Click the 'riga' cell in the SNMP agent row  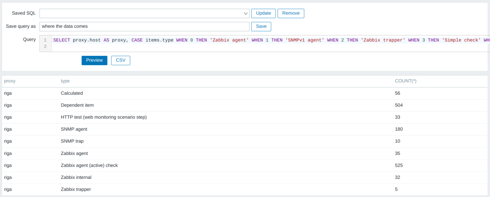pos(8,129)
